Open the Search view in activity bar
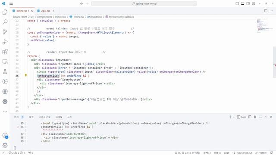The image size is (276, 155). [5, 22]
